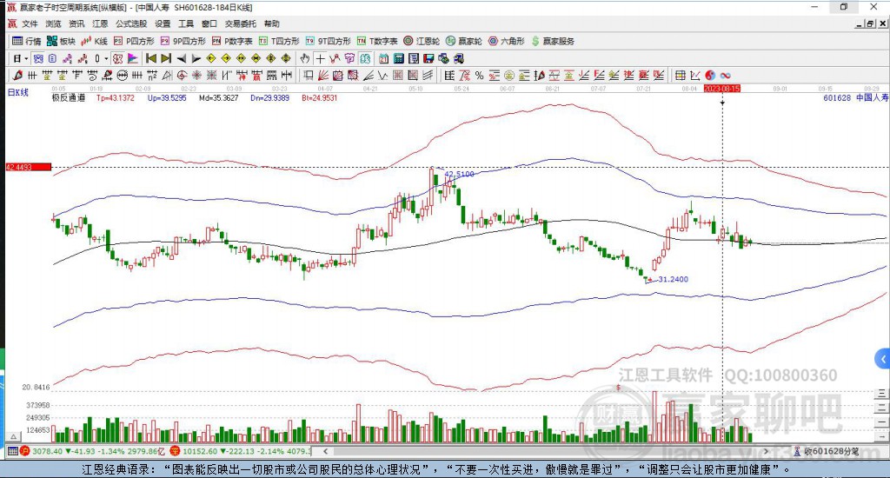Click horizontal scrollbar left arrow
Screen dimensions: 890x478
coord(325,451)
